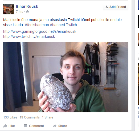Click the Comment speech bubble icon

click(26, 126)
